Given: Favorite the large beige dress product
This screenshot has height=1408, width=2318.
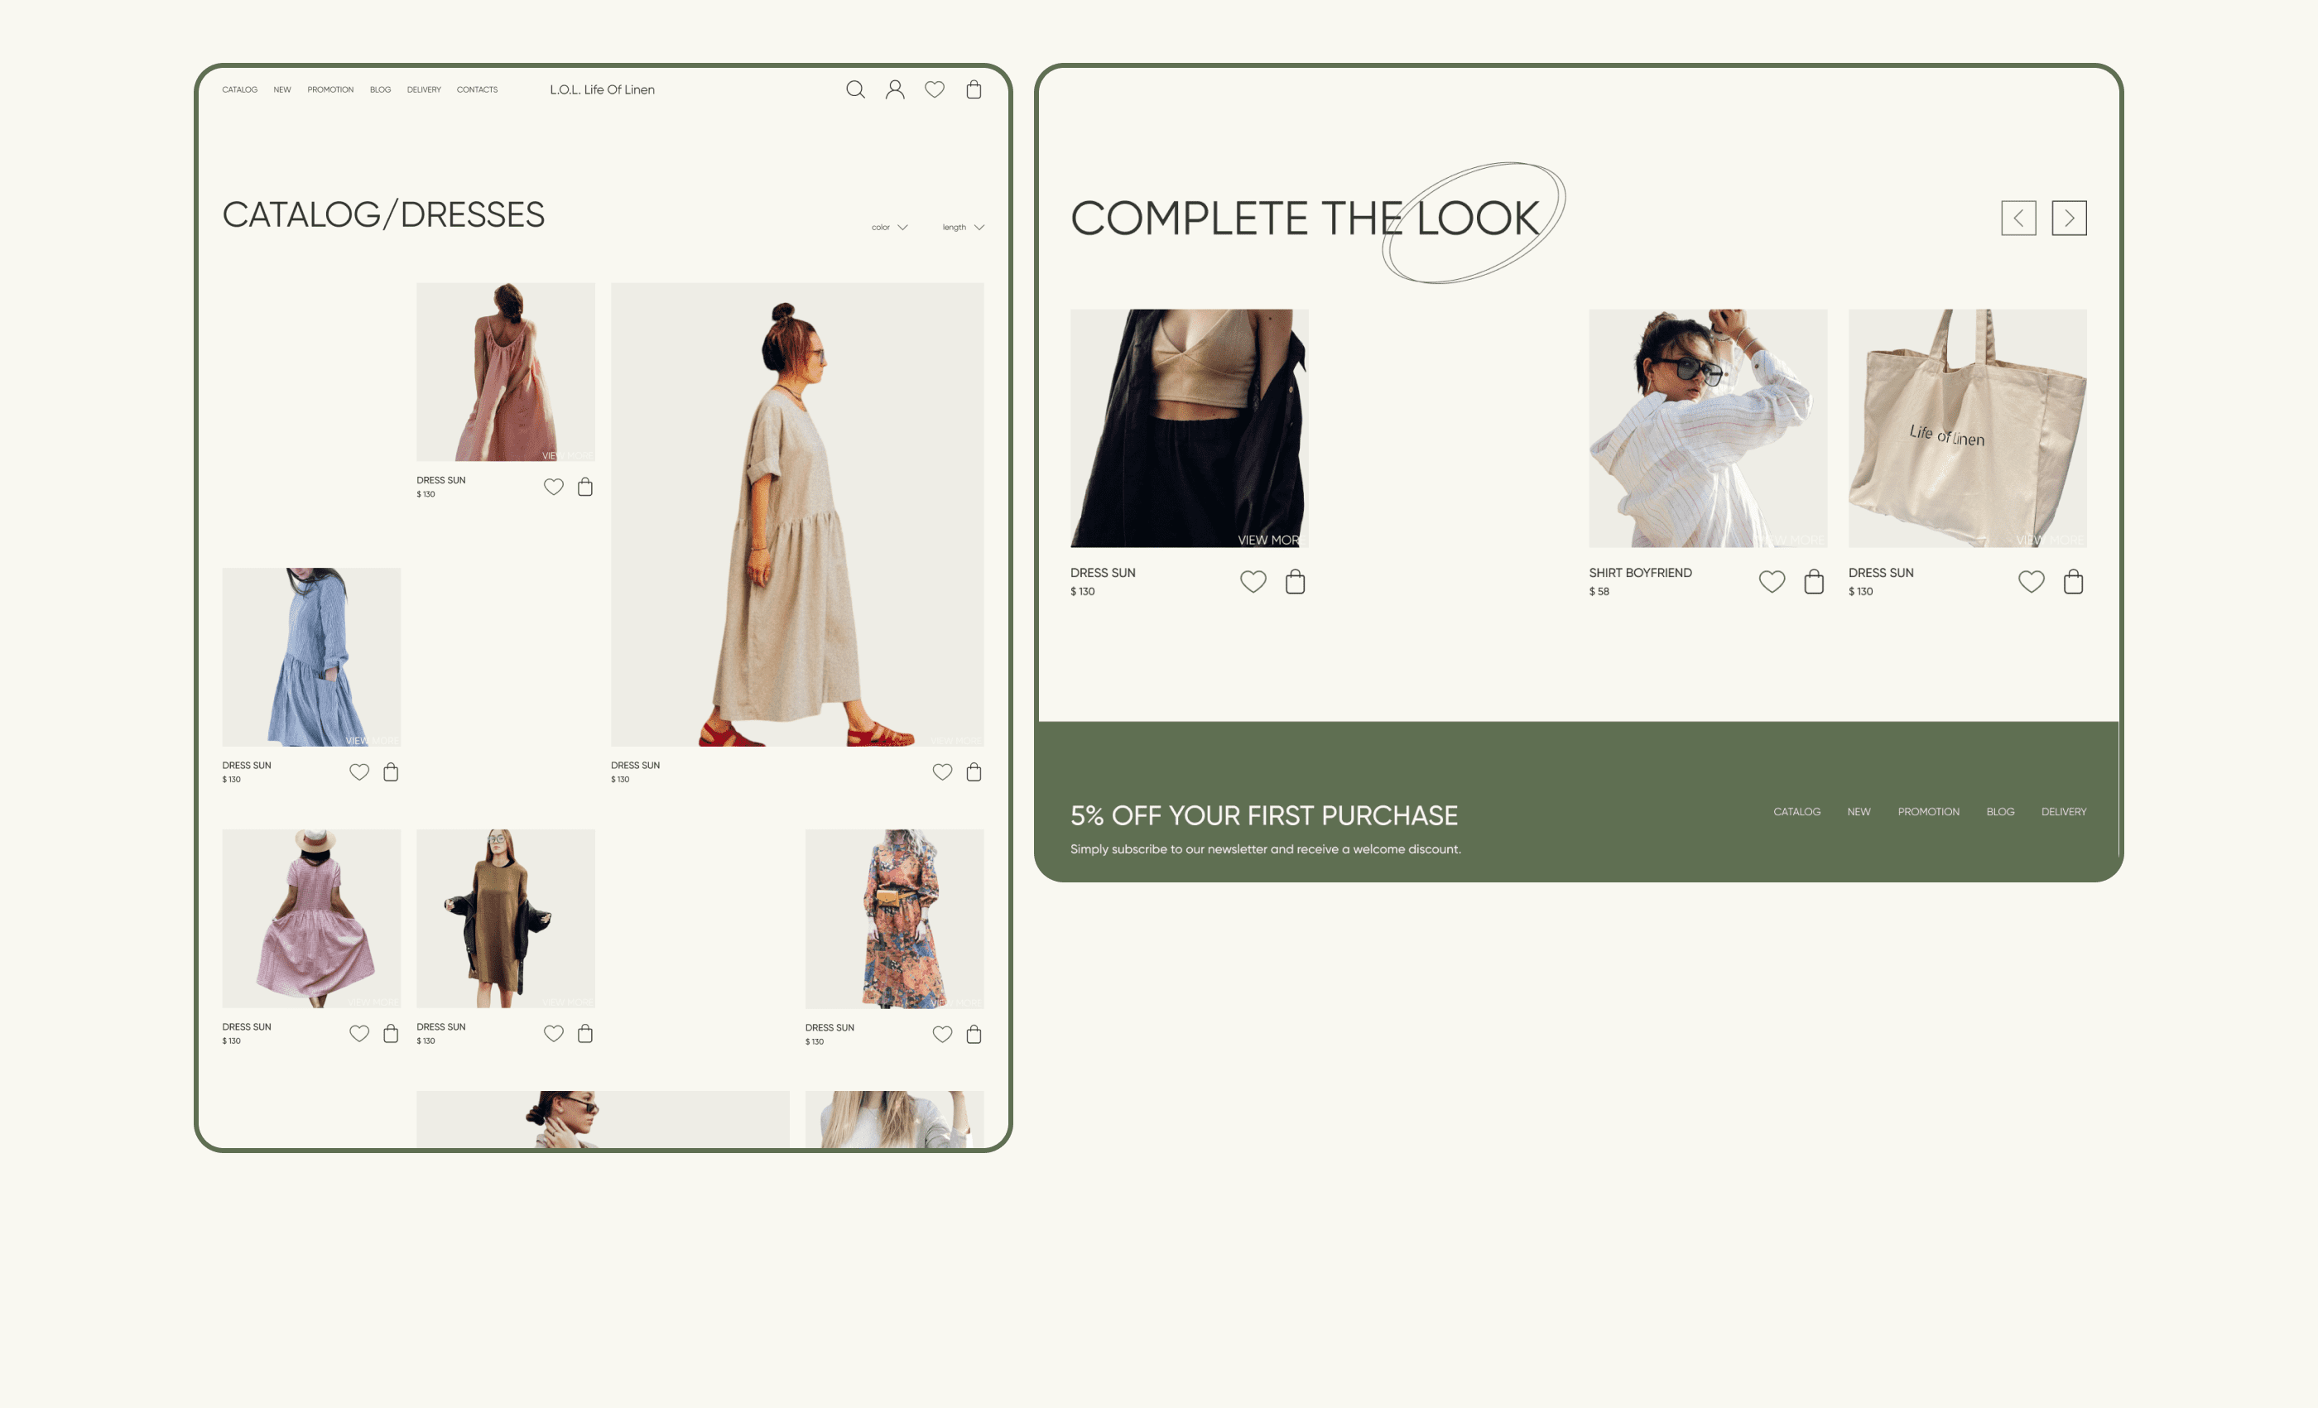Looking at the screenshot, I should click(942, 772).
